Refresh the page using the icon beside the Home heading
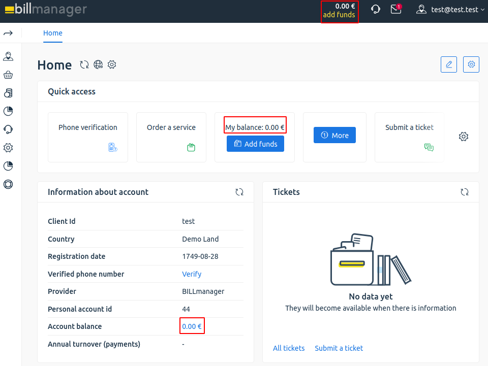488x366 pixels. (x=84, y=65)
